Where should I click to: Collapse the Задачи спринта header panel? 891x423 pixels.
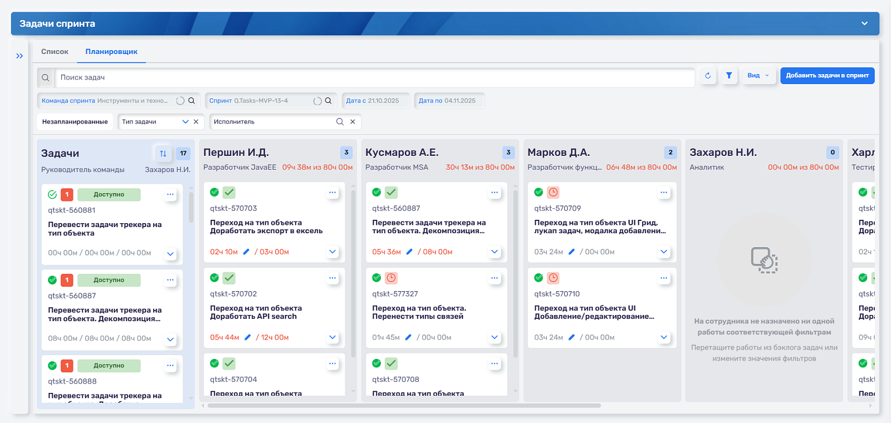864,23
